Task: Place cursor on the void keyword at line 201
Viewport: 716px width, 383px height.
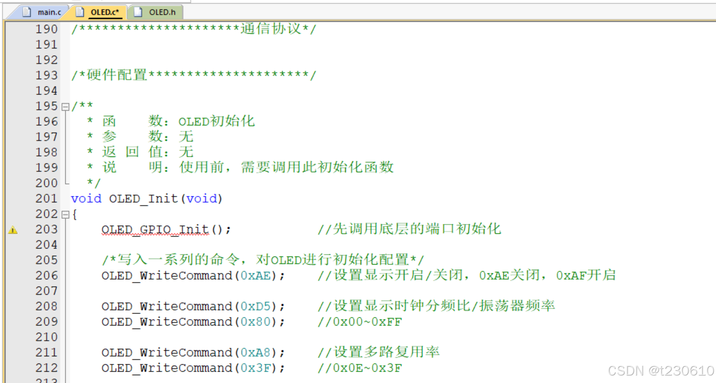Action: click(86, 198)
